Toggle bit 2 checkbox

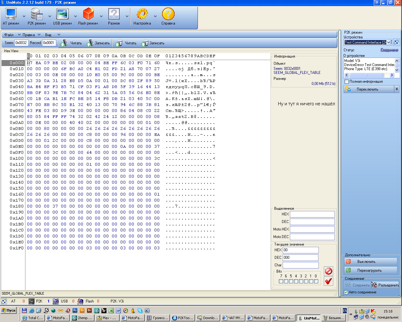point(306,281)
